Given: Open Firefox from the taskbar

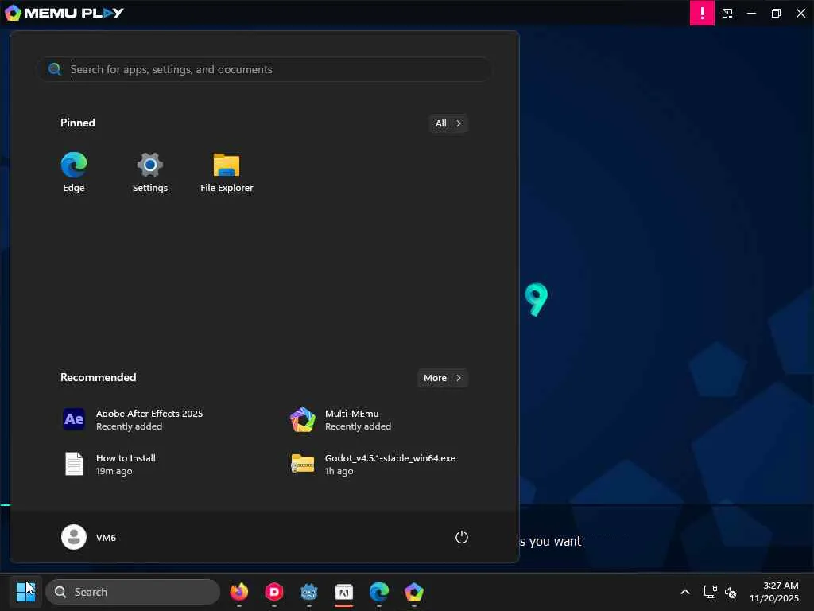Looking at the screenshot, I should tap(238, 592).
